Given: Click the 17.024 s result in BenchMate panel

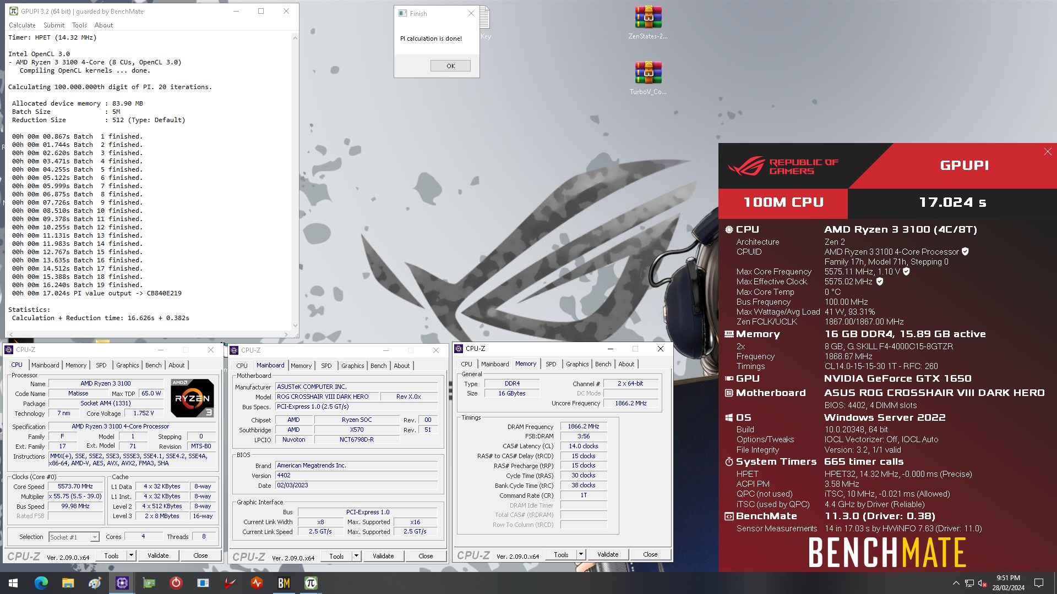Looking at the screenshot, I should click(x=952, y=203).
